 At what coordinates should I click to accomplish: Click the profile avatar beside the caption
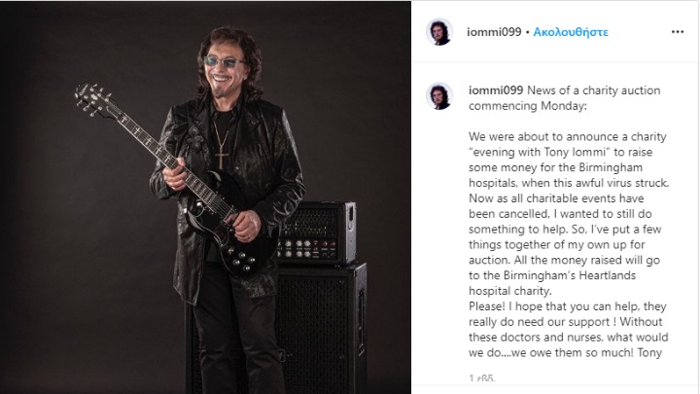pos(439,96)
